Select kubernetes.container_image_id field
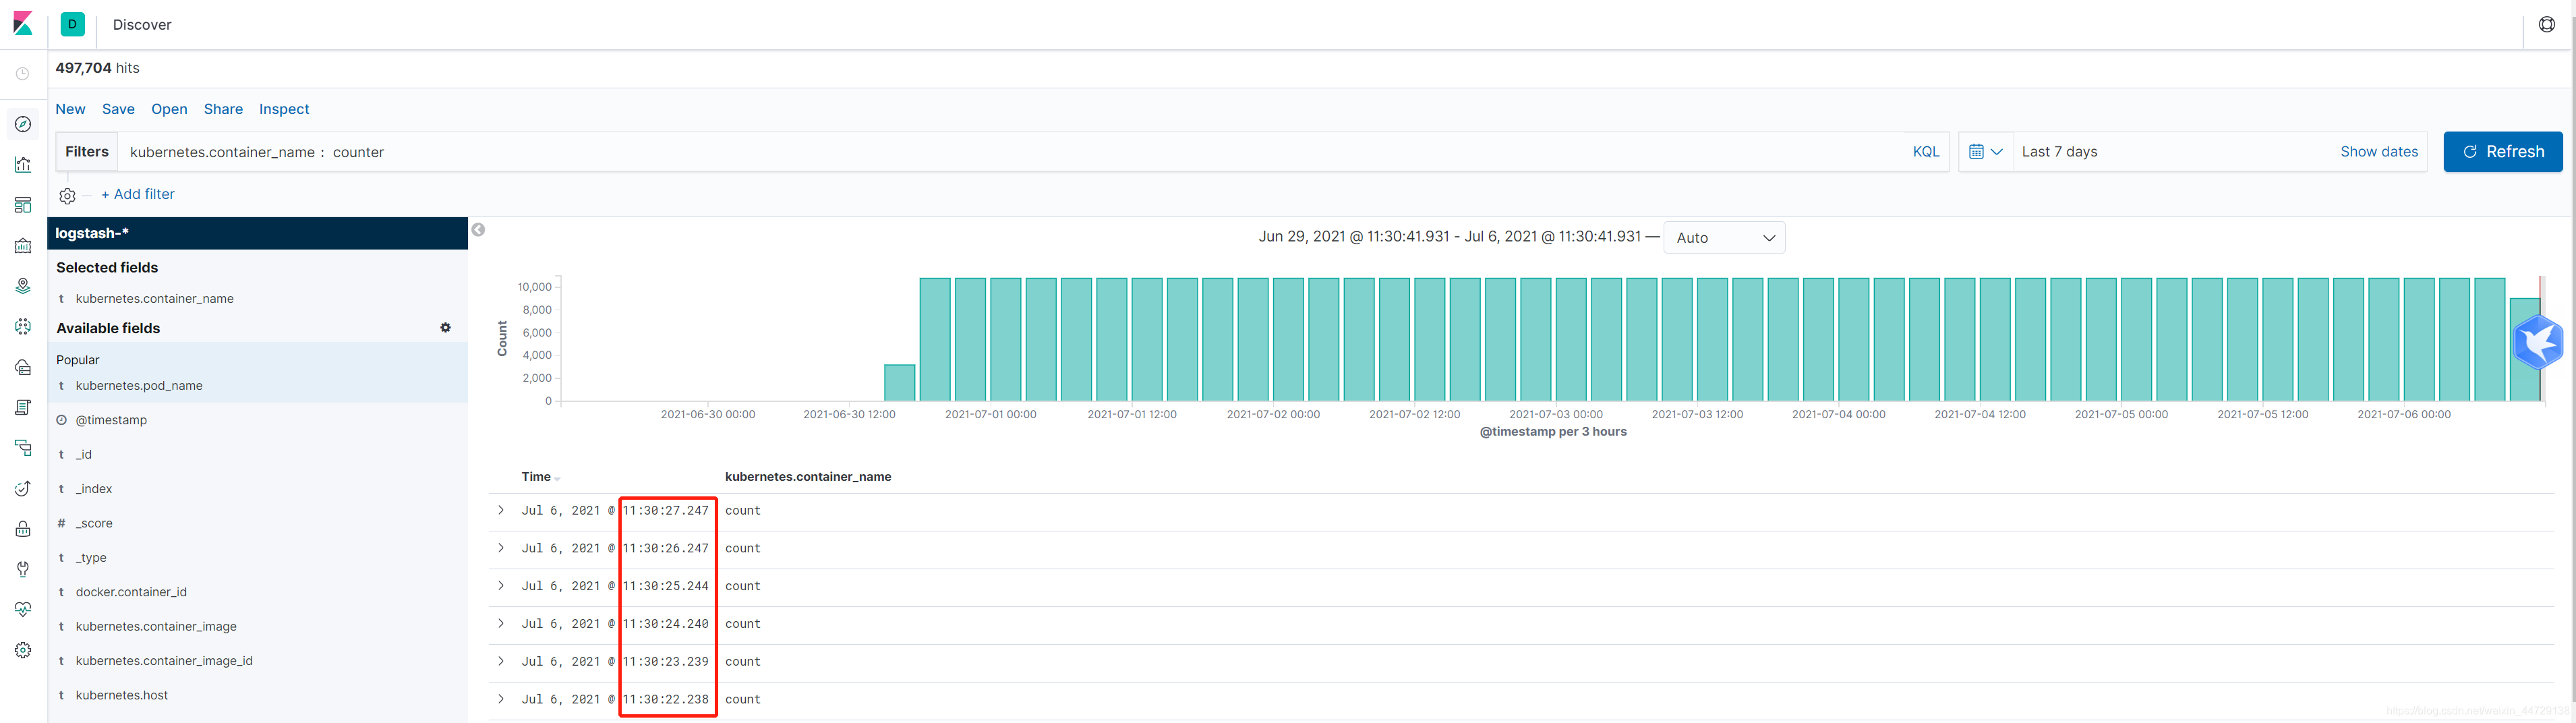Screen dimensions: 2576x723 click(164, 661)
